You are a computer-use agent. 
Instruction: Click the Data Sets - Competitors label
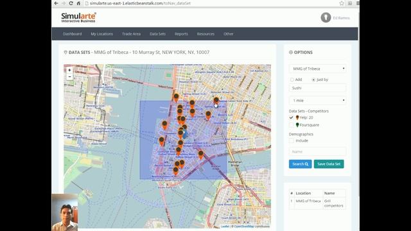tap(308, 111)
